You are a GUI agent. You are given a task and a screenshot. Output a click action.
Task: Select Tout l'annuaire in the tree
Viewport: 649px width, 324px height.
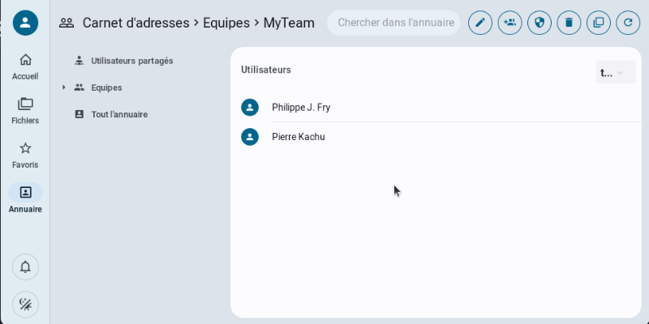tap(118, 114)
